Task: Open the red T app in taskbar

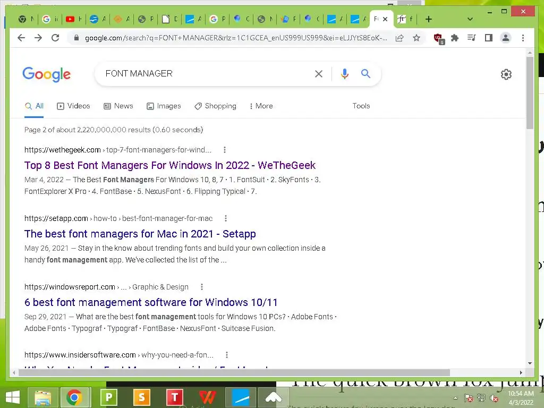Action: (x=174, y=397)
